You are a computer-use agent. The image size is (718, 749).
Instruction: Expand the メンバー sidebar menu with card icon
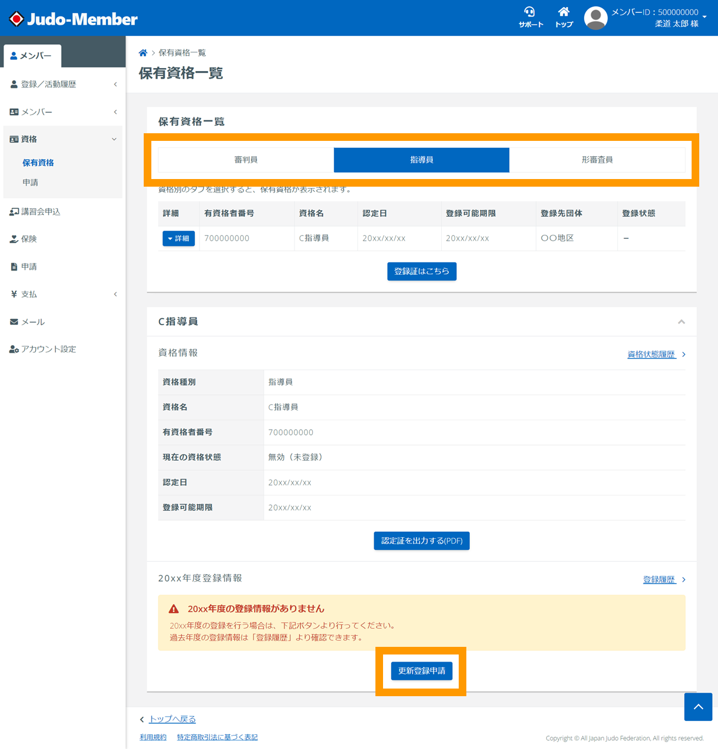pos(63,112)
